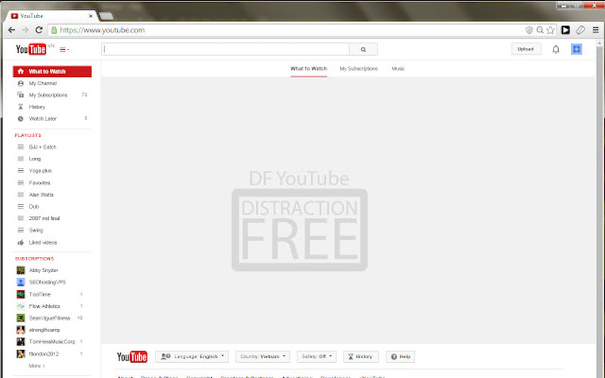Open TomHessMusicCorp subscription
The width and height of the screenshot is (605, 378).
pyautogui.click(x=52, y=342)
